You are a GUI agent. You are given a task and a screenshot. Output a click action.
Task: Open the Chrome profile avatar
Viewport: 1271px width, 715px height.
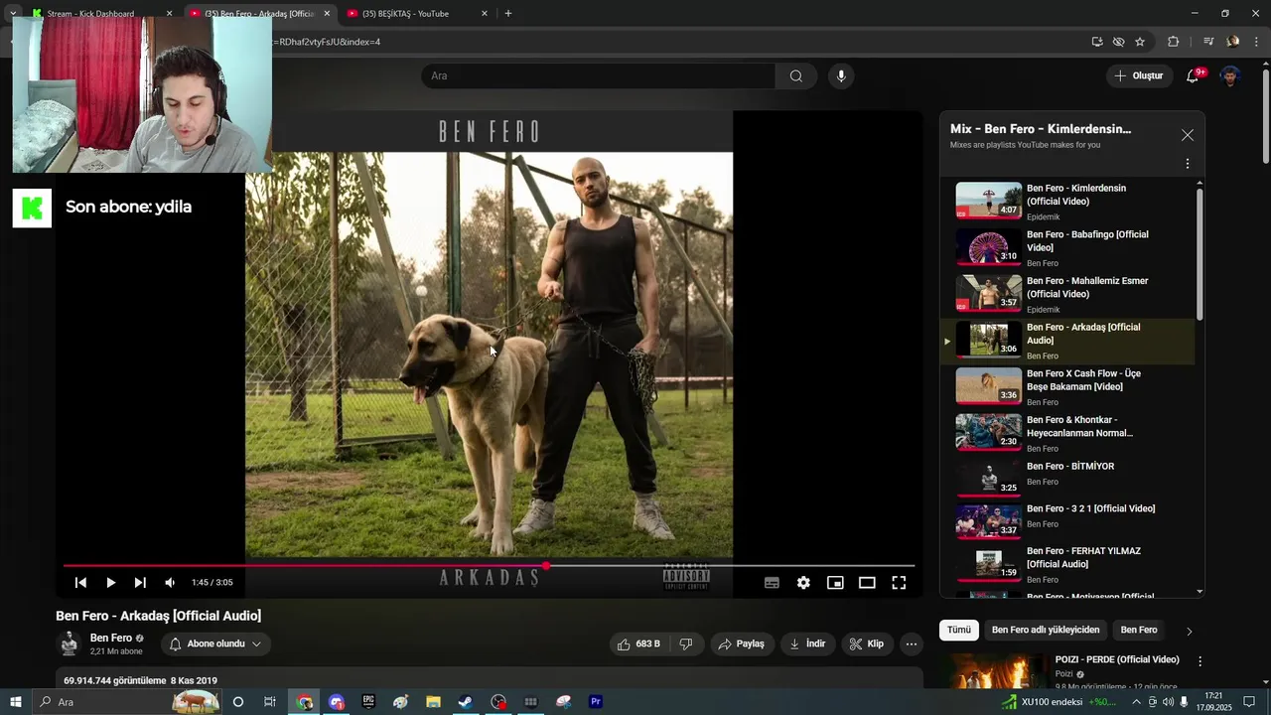(x=1233, y=42)
